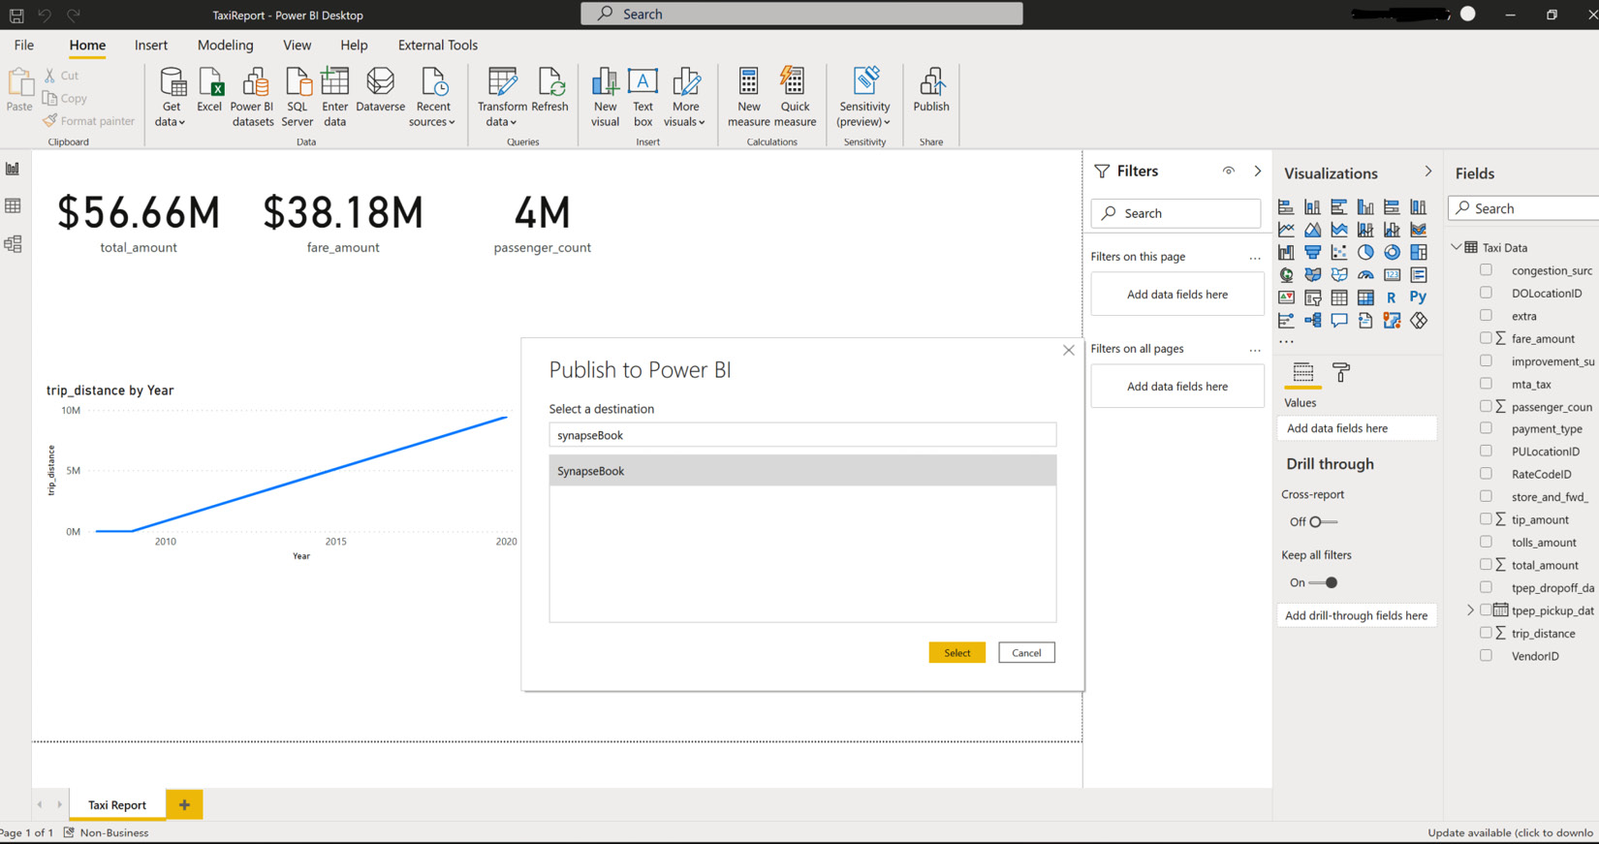Import data from Excel workbook
This screenshot has width=1599, height=844.
pyautogui.click(x=209, y=90)
